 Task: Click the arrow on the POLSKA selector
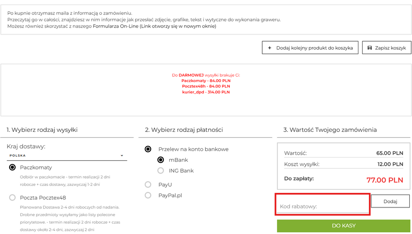[122, 155]
